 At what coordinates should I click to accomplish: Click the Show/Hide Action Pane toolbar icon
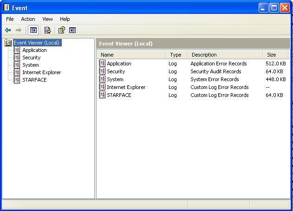click(x=72, y=30)
